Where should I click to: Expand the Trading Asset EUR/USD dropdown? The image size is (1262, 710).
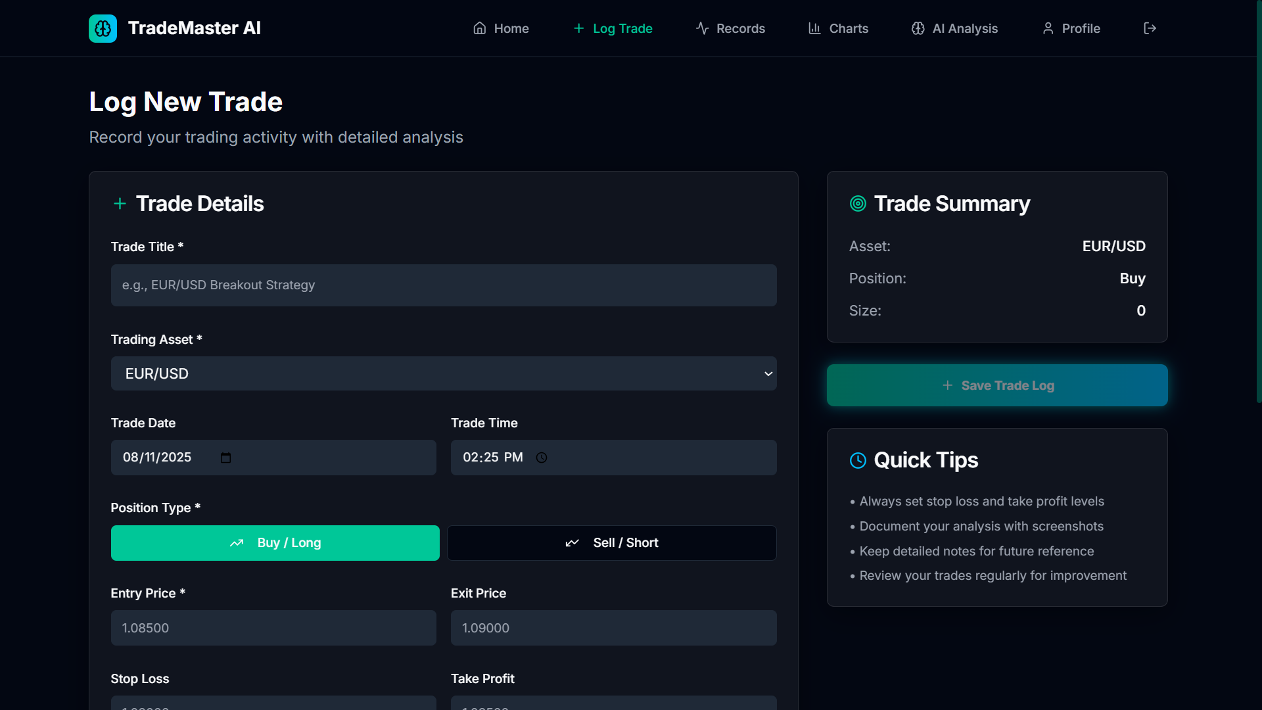click(443, 373)
